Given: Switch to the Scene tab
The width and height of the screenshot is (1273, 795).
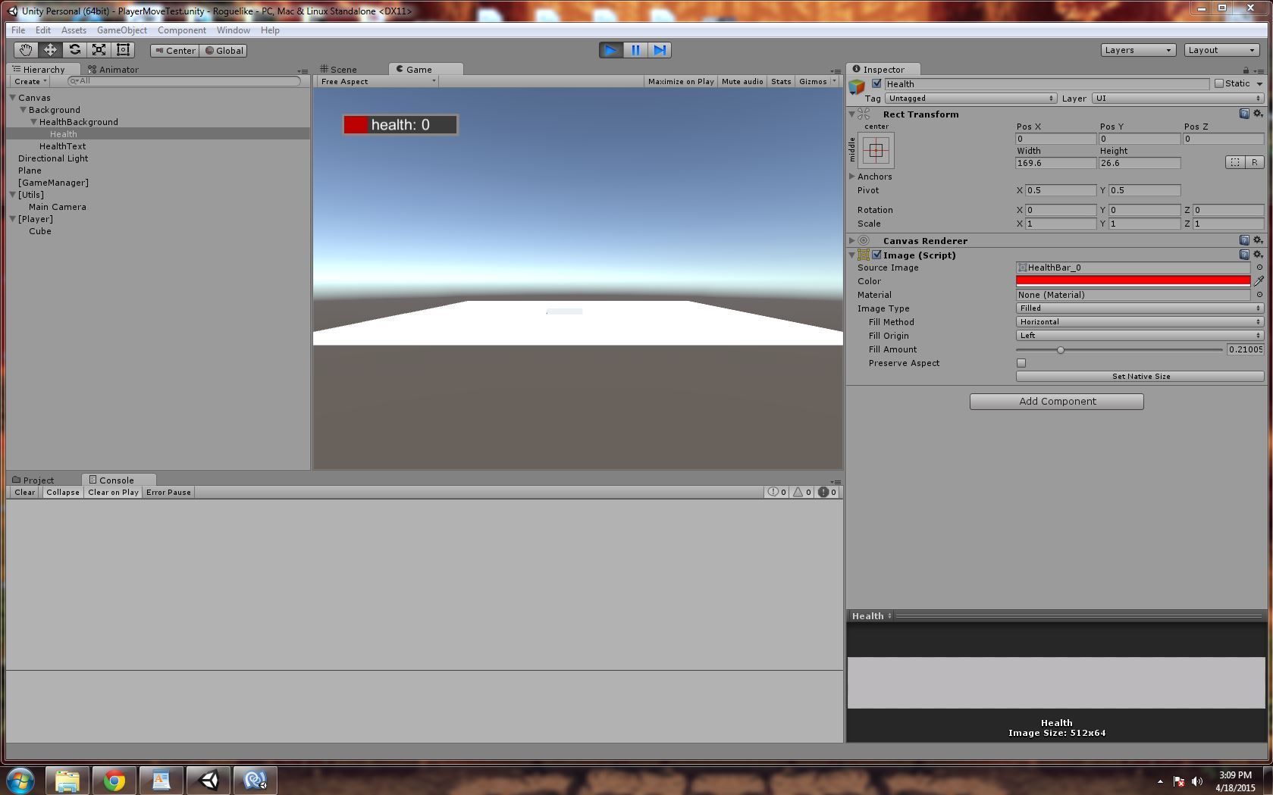Looking at the screenshot, I should click(338, 69).
